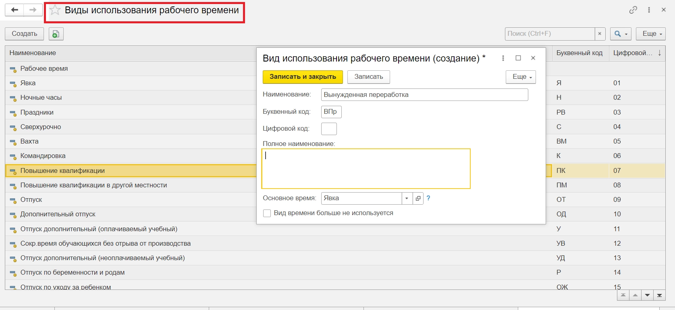
Task: Click the back navigation arrow
Action: click(x=15, y=10)
